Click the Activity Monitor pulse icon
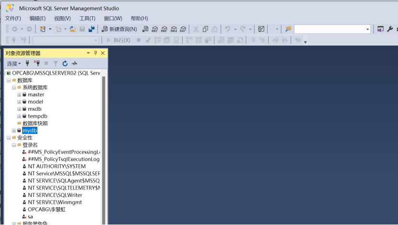The image size is (398, 225). coord(74,63)
